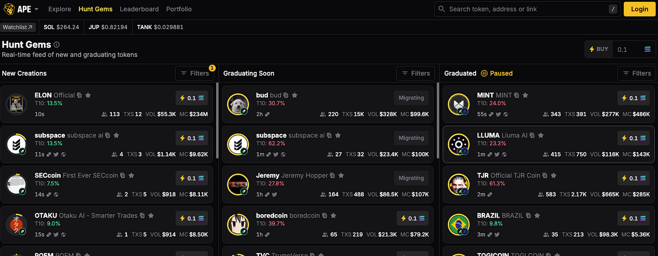The width and height of the screenshot is (658, 256).
Task: Select JUP $0.82194 ticker
Action: coord(108,27)
